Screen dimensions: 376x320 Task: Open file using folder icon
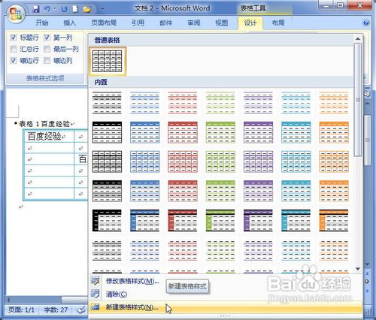coord(87,10)
